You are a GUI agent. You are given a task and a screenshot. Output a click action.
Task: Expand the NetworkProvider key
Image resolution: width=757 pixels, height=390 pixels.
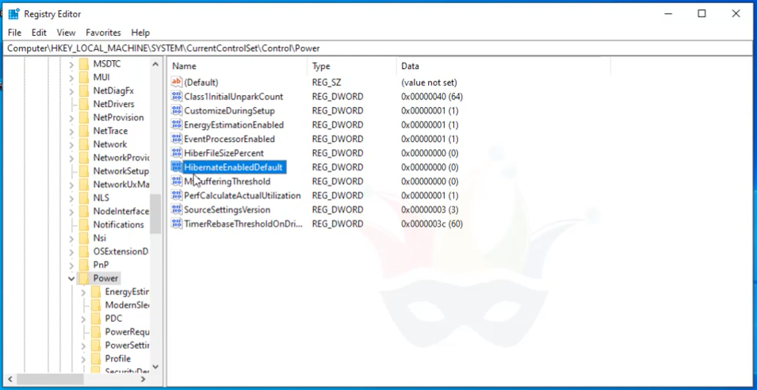[x=71, y=158]
